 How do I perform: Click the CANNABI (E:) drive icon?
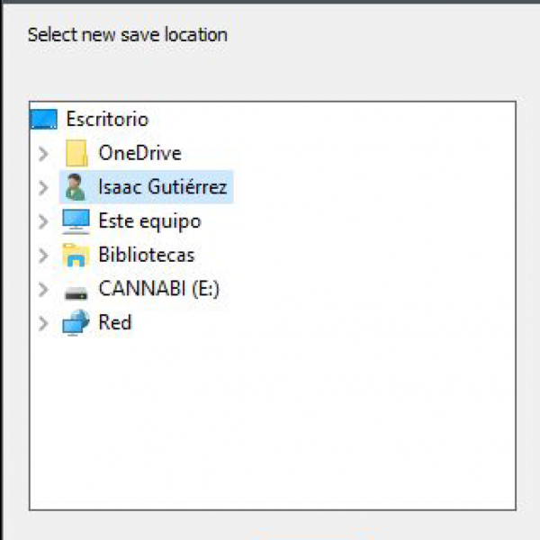76,290
